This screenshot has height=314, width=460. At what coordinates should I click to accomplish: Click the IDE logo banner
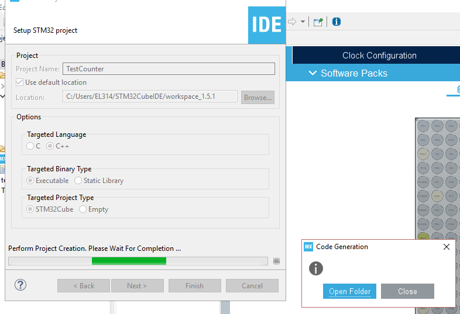267,25
